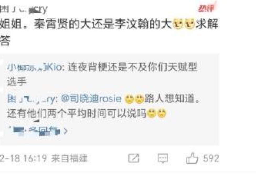Expand all replies via blurred reply count link

click(x=36, y=131)
